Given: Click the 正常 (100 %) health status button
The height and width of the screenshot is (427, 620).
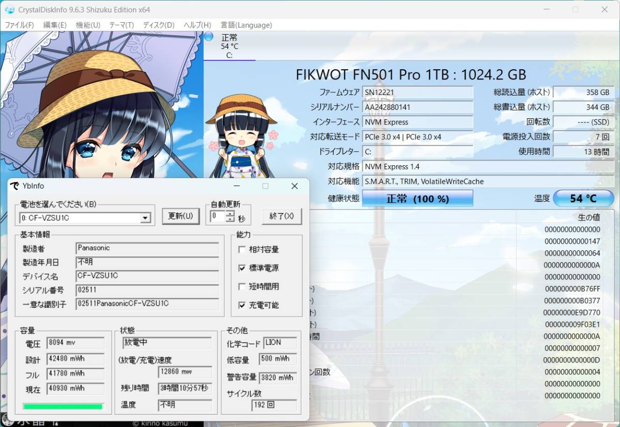Looking at the screenshot, I should (x=417, y=199).
